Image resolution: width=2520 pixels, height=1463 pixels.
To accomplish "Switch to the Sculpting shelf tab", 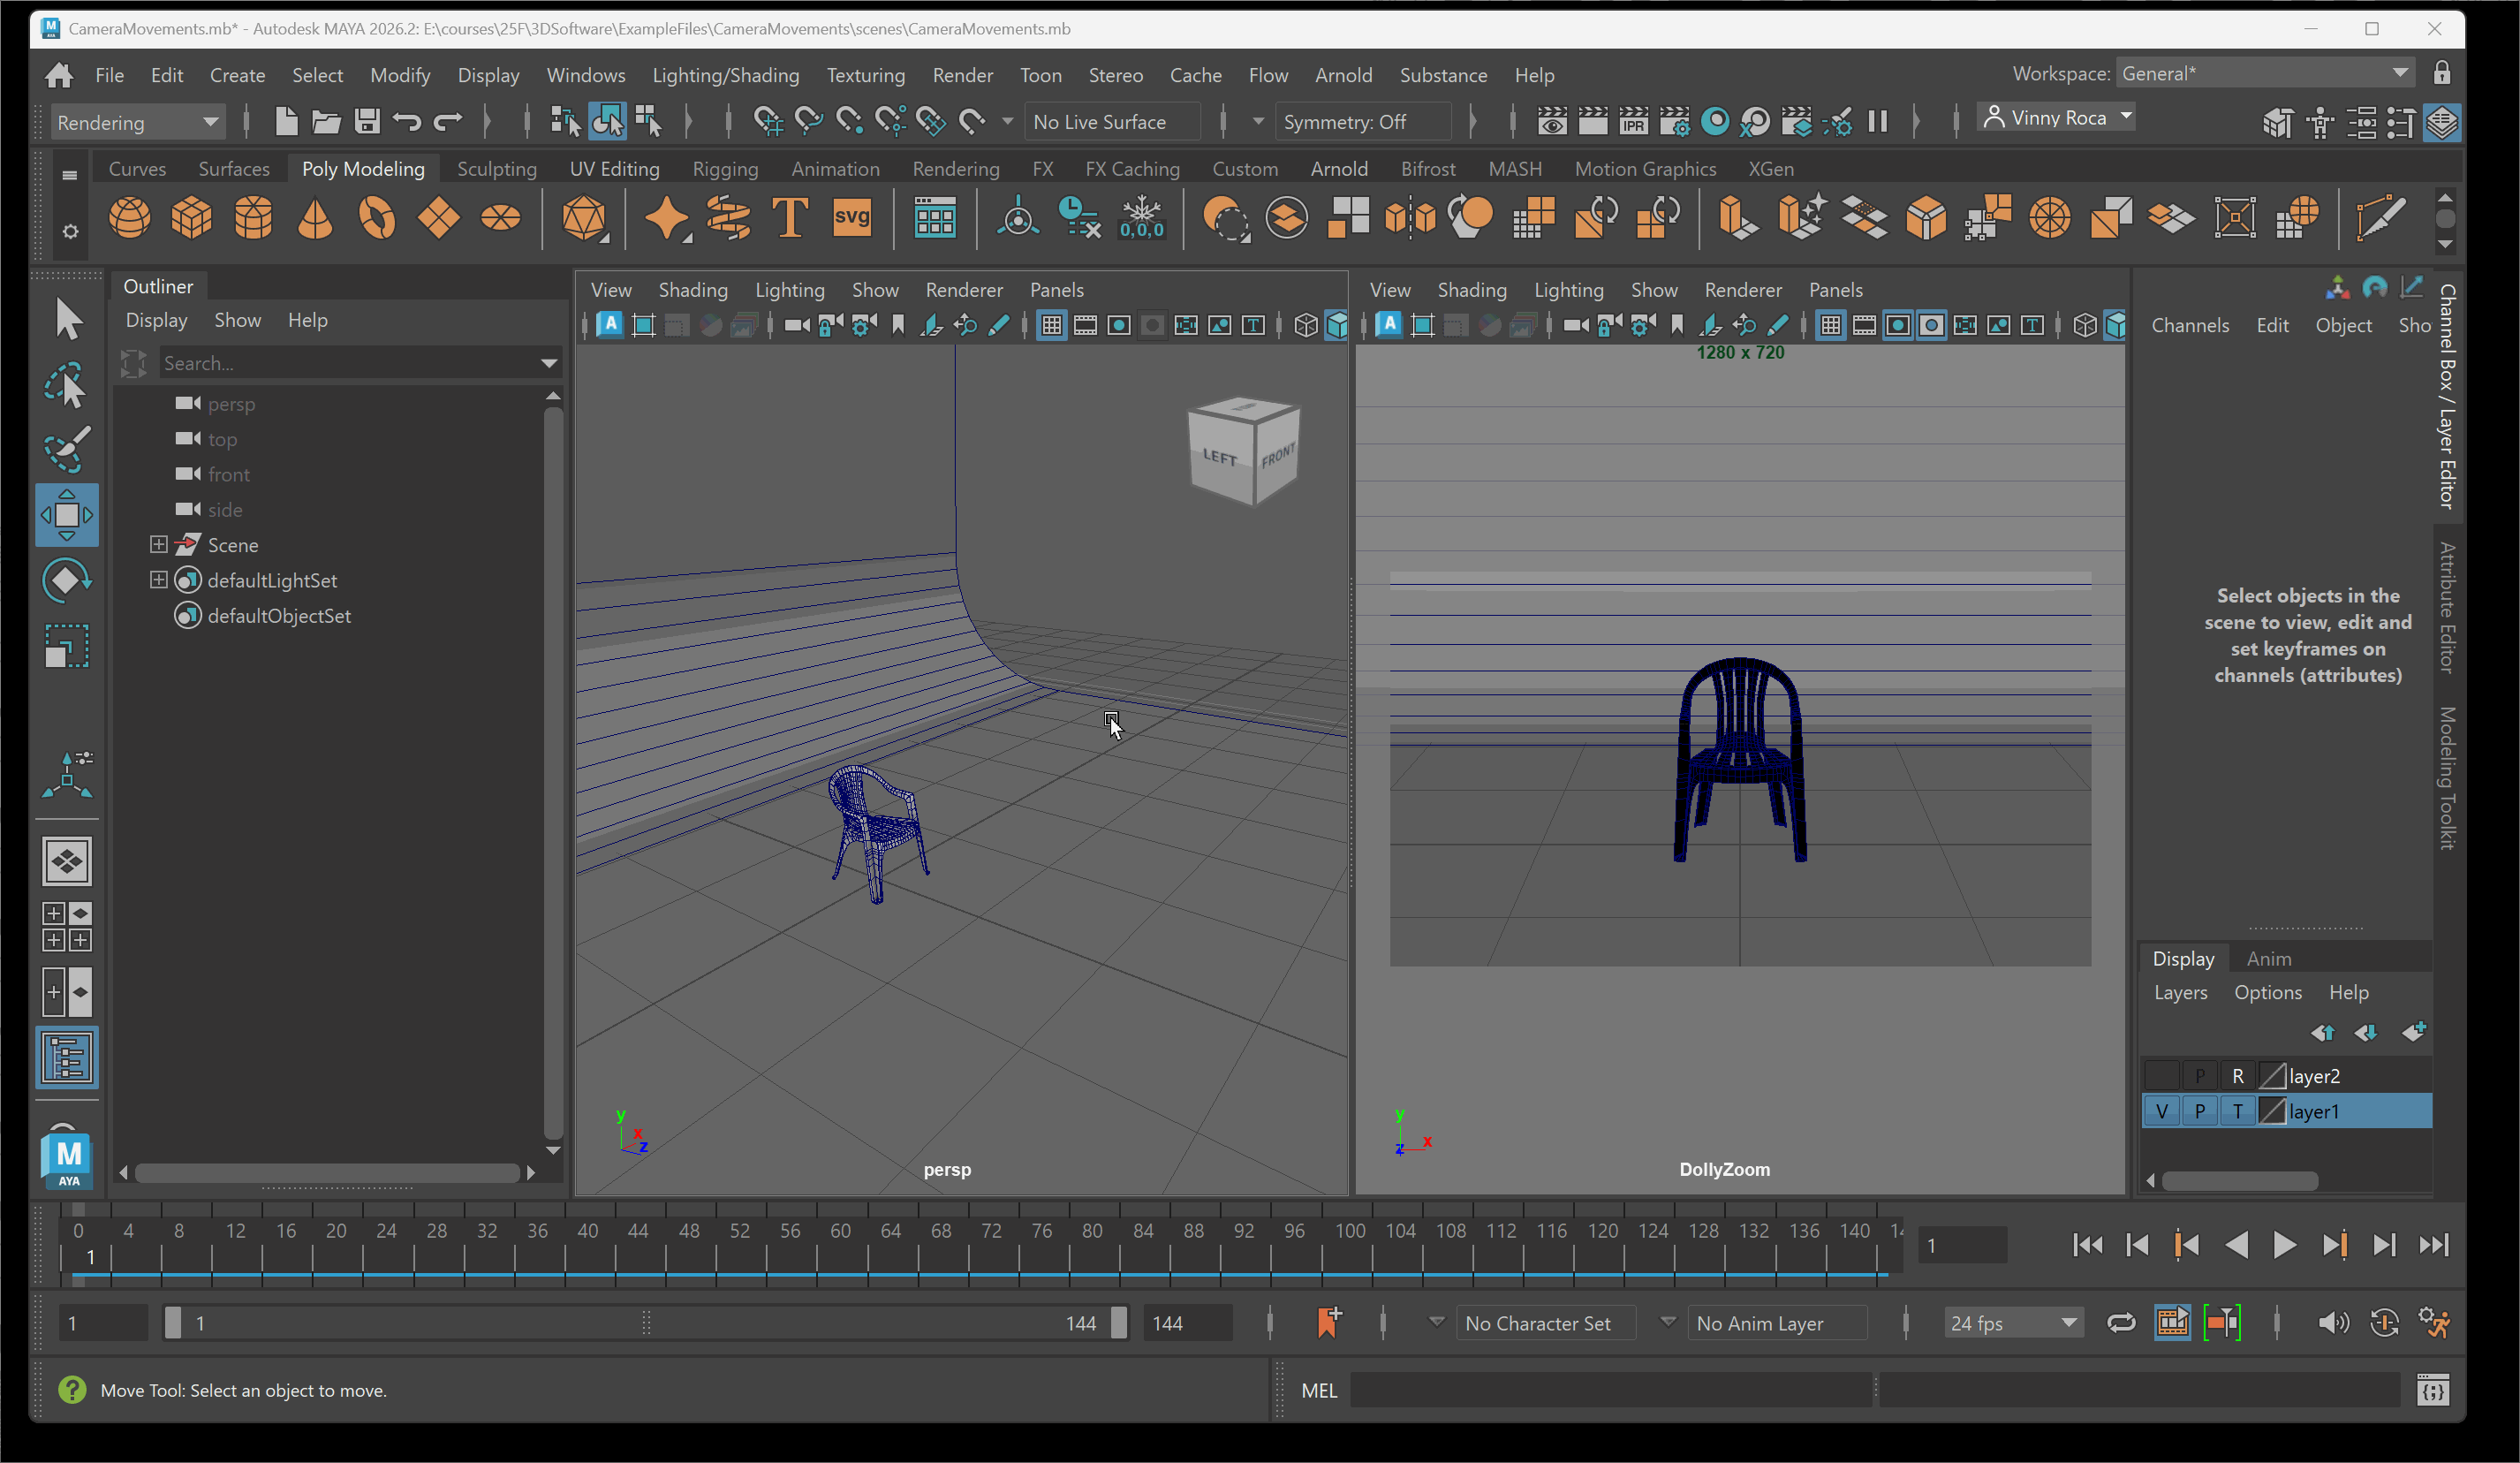I will [496, 169].
